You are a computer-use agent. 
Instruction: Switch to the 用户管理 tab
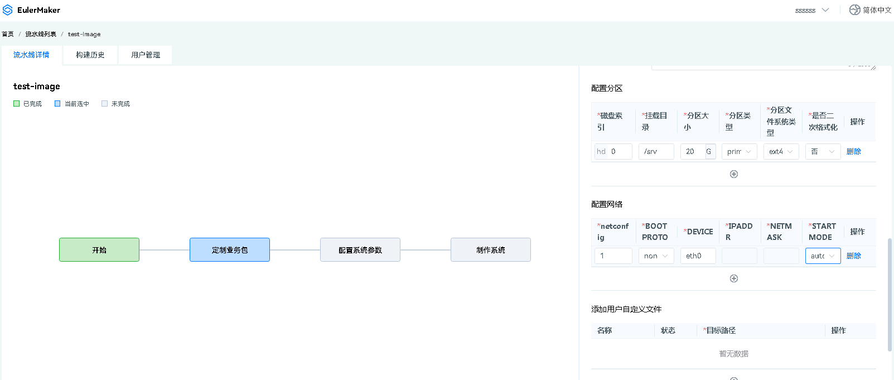coord(146,55)
